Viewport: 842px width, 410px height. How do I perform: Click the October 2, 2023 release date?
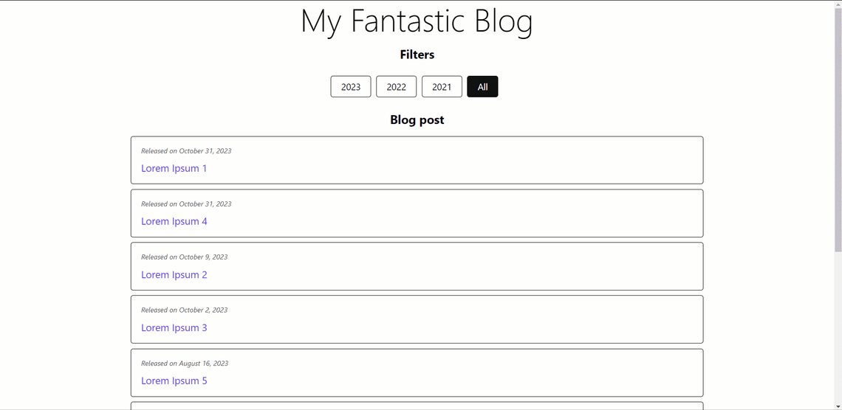click(x=184, y=310)
